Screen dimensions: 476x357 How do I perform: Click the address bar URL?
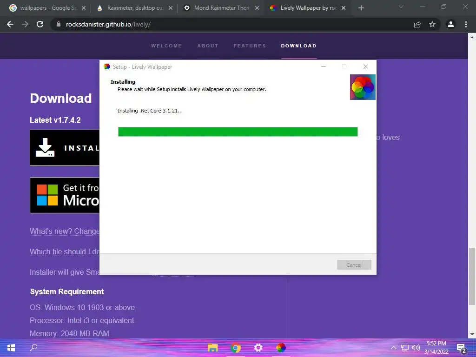point(108,24)
